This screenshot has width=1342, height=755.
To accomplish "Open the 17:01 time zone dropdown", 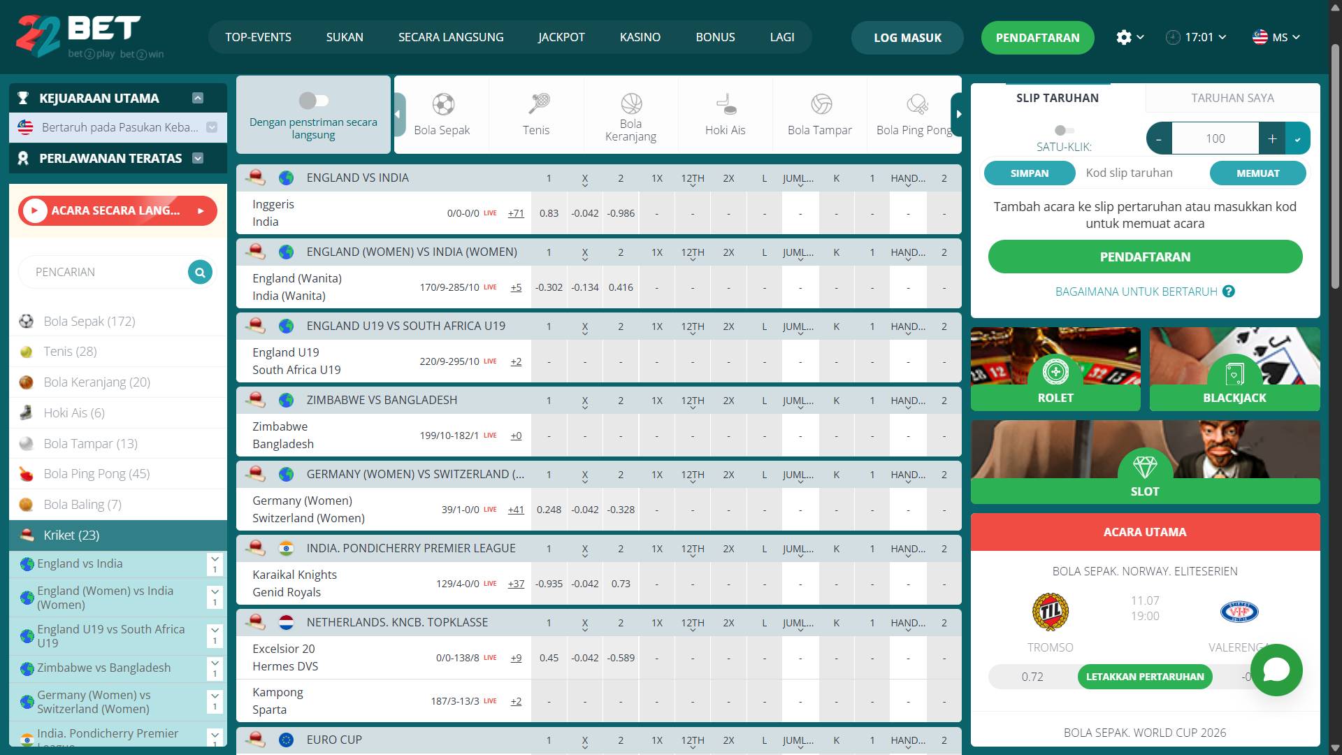I will [x=1196, y=37].
